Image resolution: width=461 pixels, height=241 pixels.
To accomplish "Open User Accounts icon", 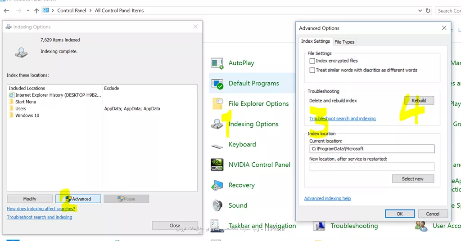I will point(421,226).
